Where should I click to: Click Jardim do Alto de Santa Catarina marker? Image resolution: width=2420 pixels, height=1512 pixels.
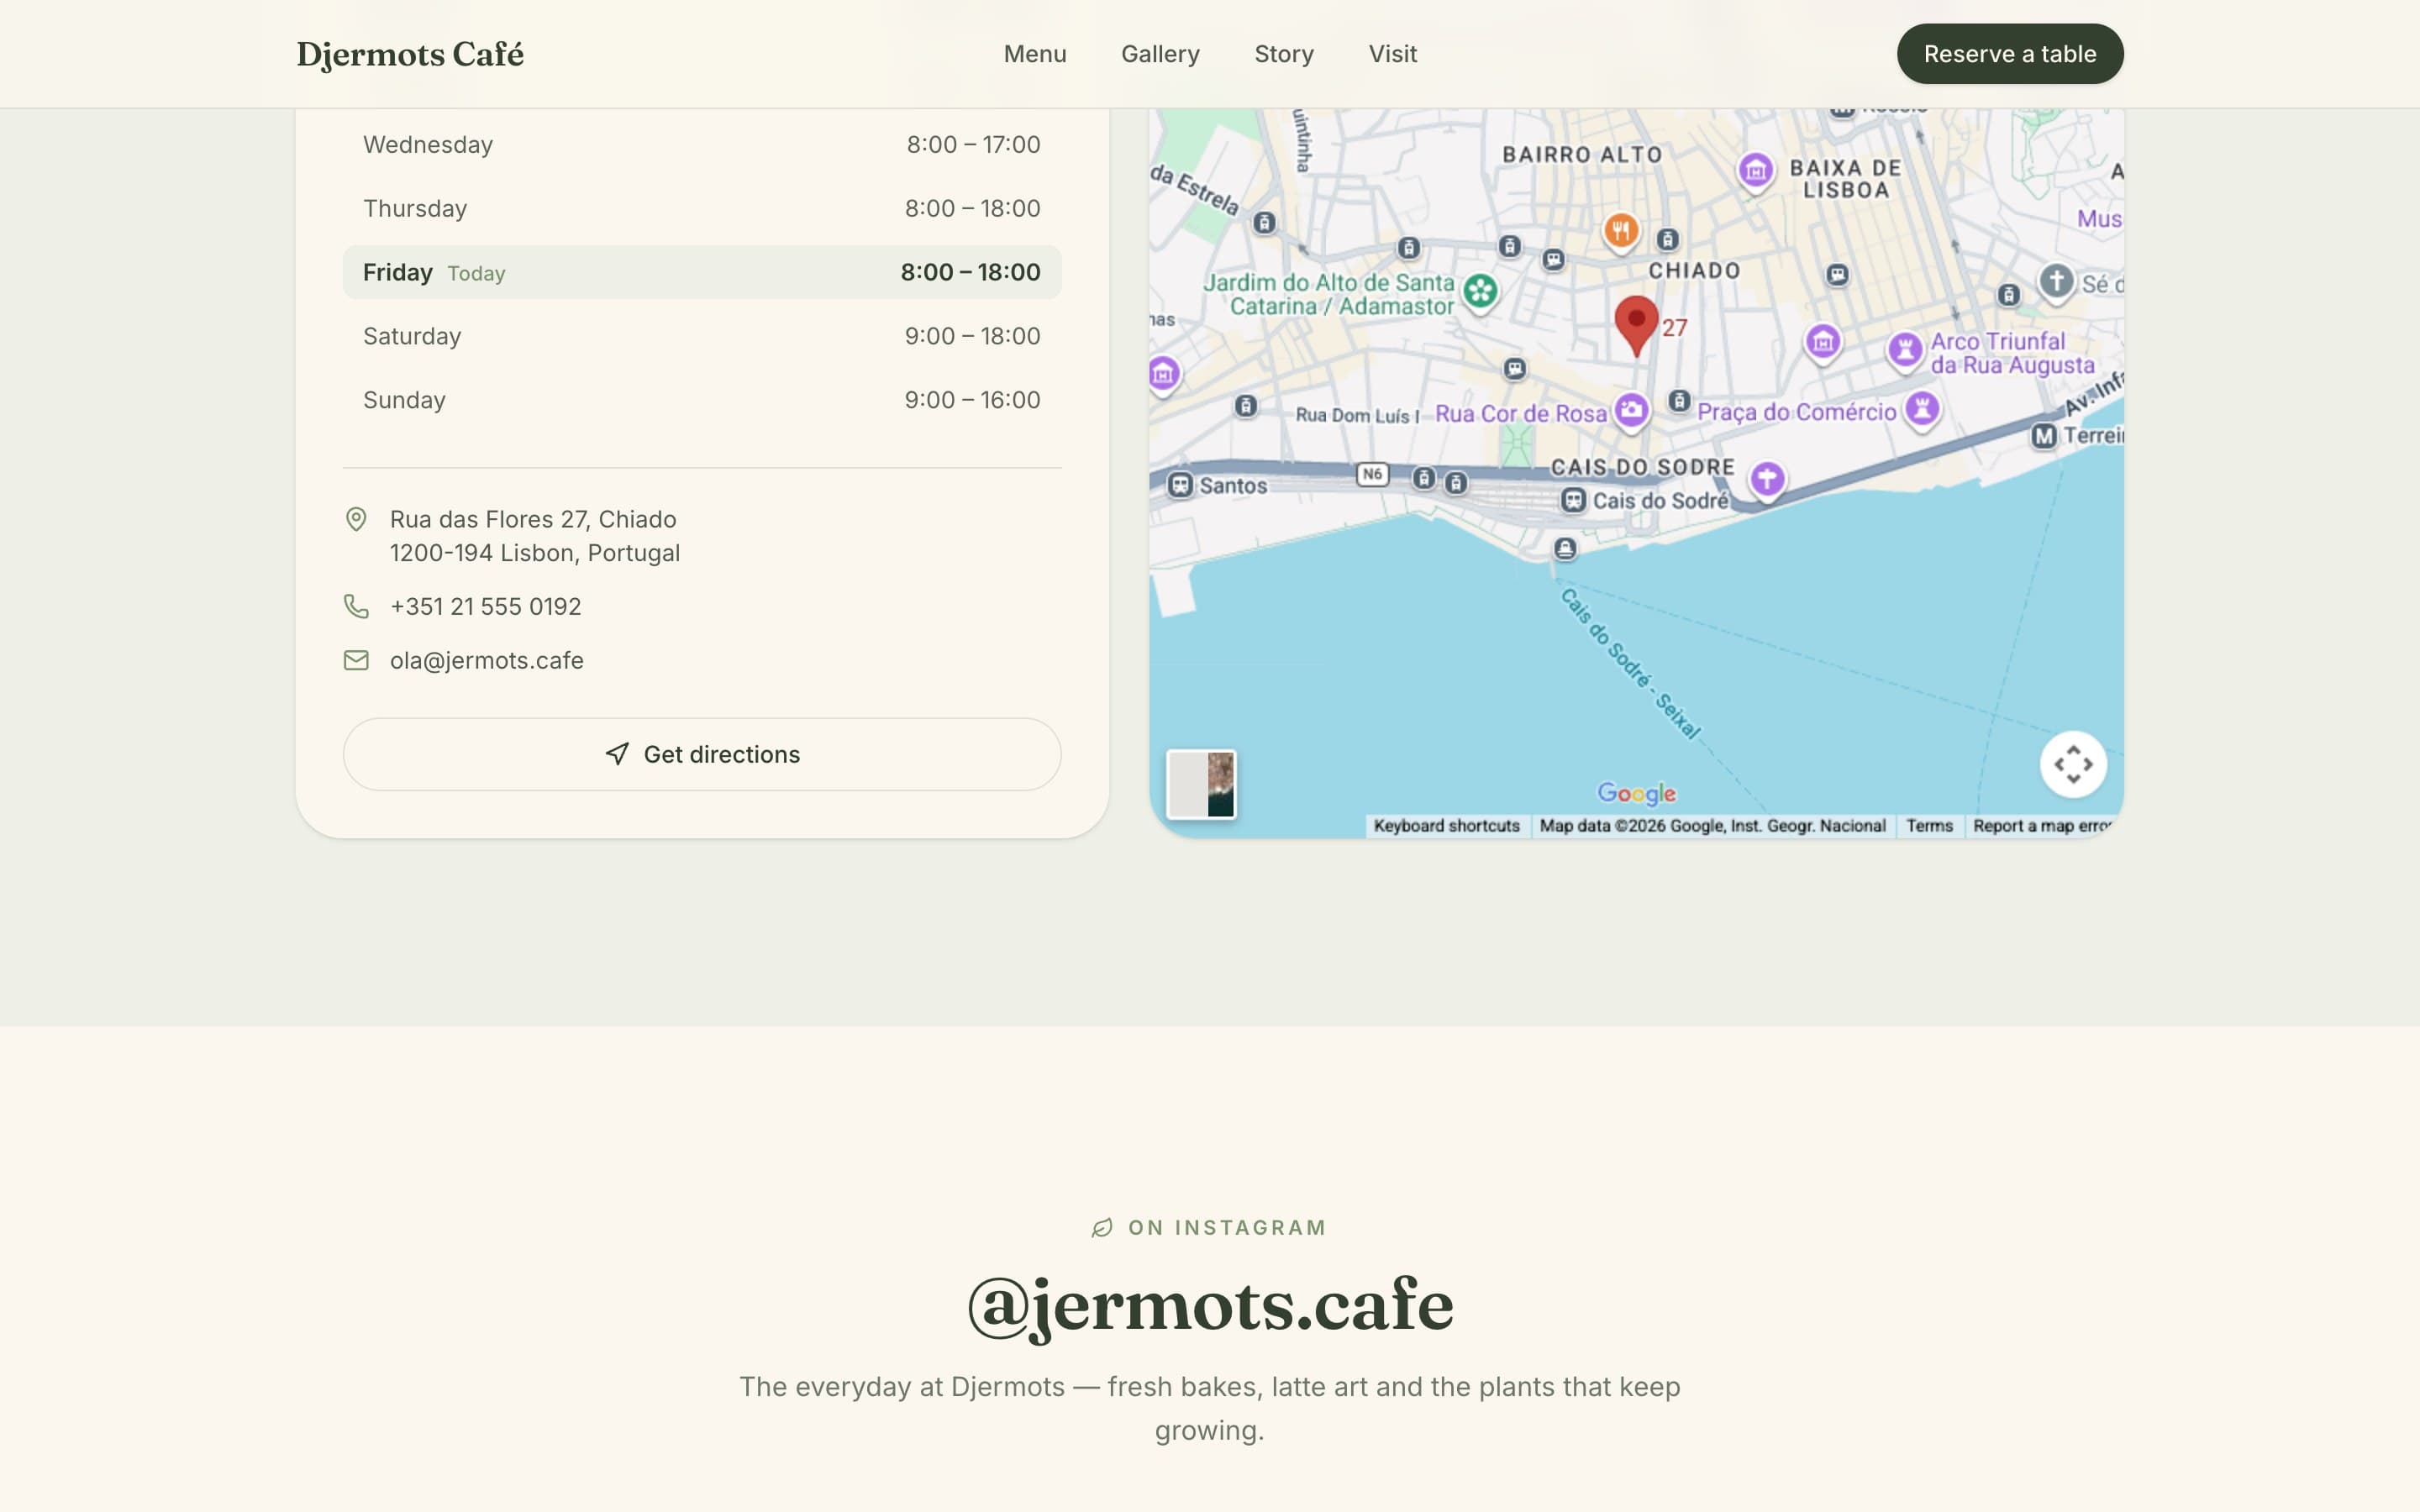(1480, 292)
